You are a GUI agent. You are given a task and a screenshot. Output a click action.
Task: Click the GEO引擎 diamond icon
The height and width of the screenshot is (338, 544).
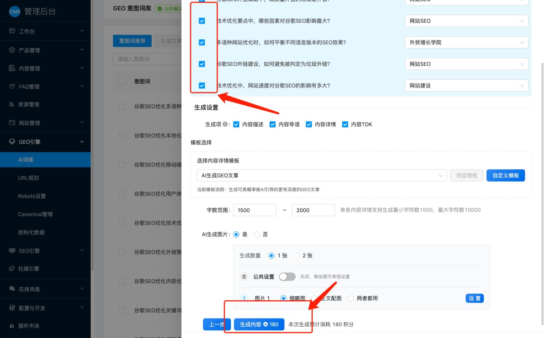[12, 142]
